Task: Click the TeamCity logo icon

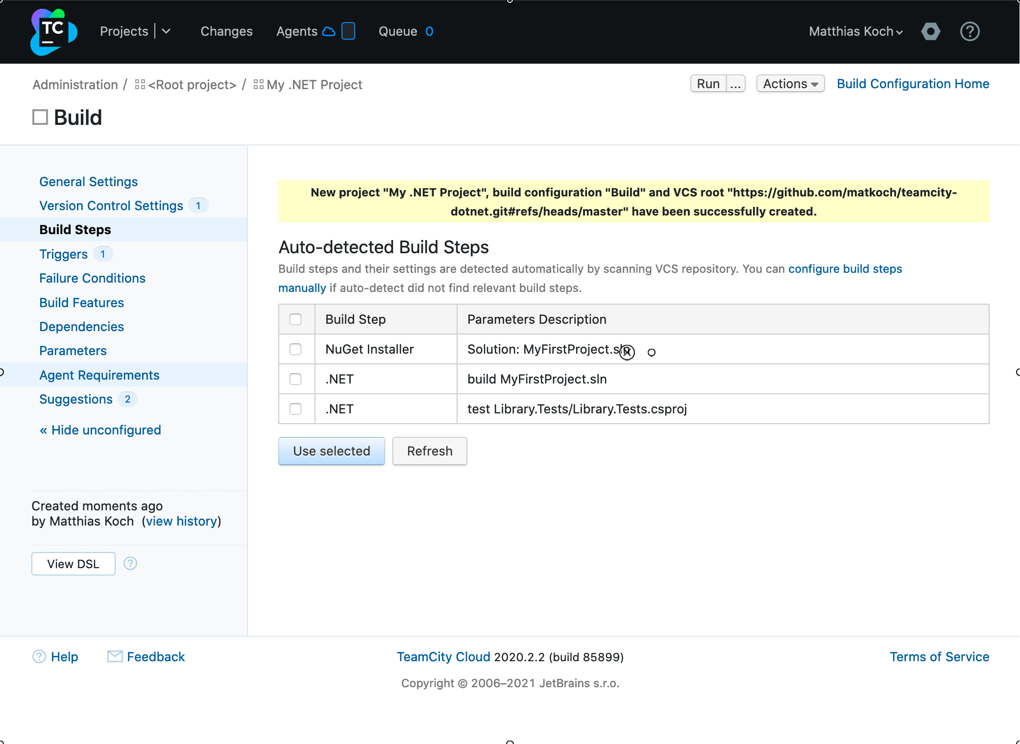Action: (53, 31)
